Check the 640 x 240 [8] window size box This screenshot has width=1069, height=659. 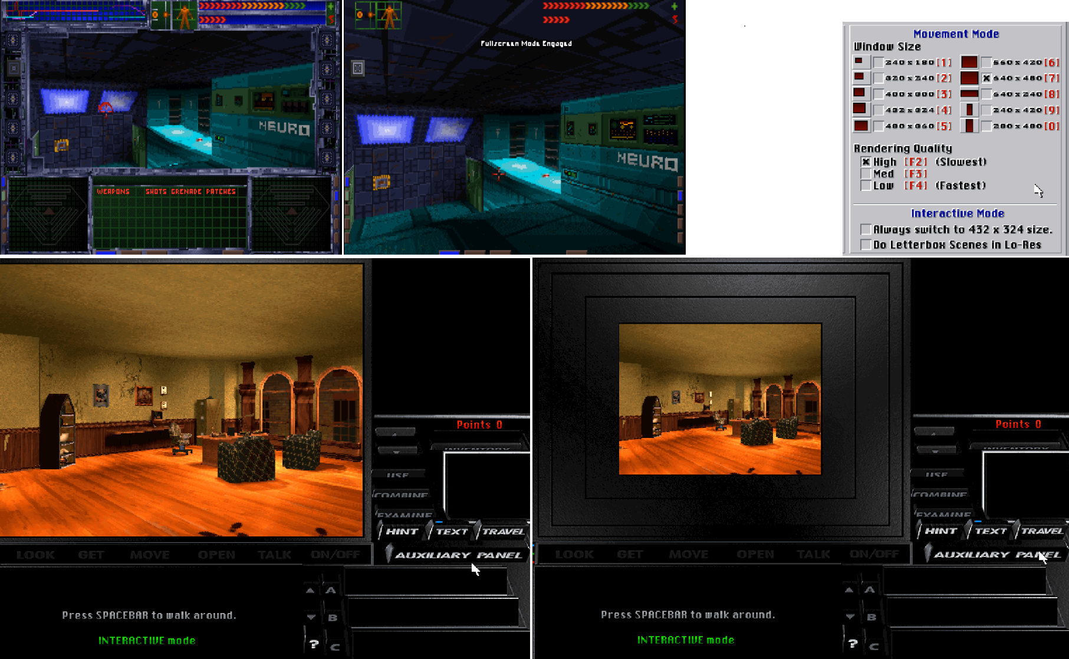[x=986, y=94]
